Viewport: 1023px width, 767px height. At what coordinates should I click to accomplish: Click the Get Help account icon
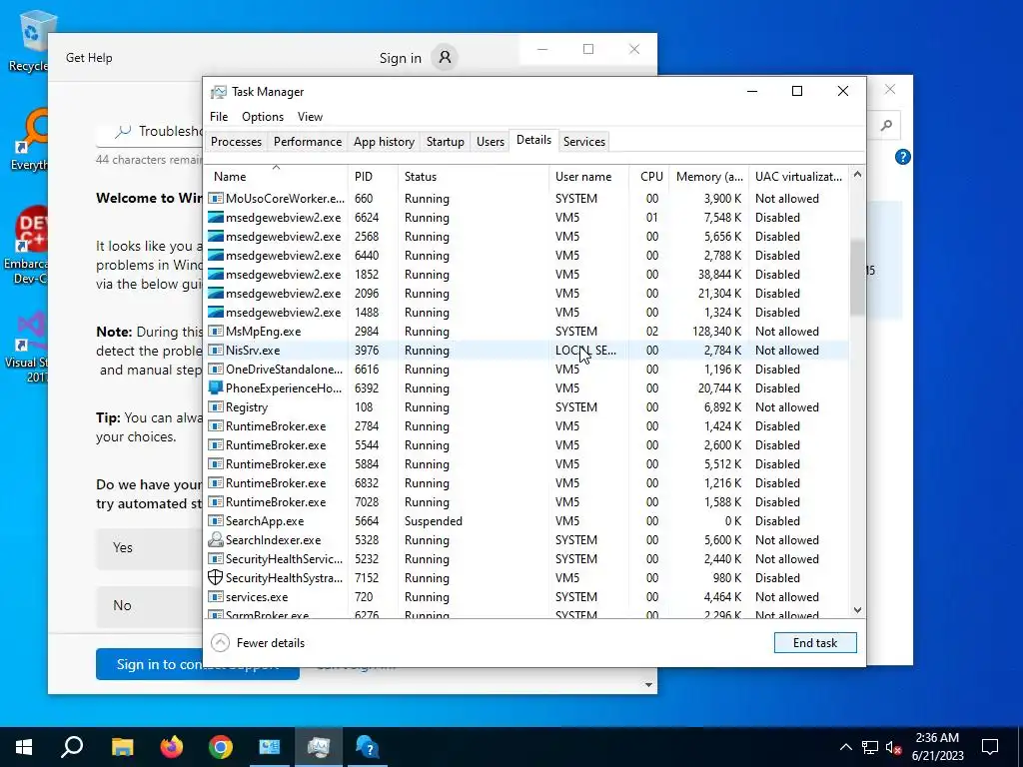[x=445, y=57]
